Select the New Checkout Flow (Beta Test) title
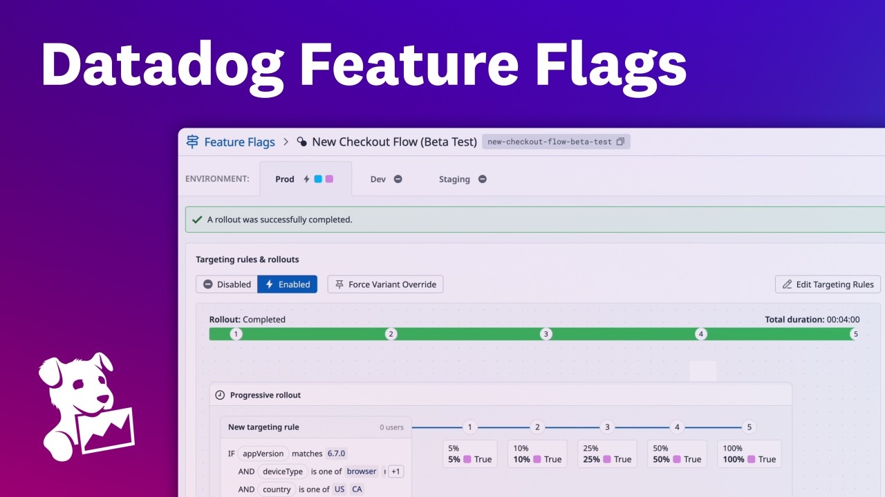Screen dimensions: 885x497 tap(394, 142)
